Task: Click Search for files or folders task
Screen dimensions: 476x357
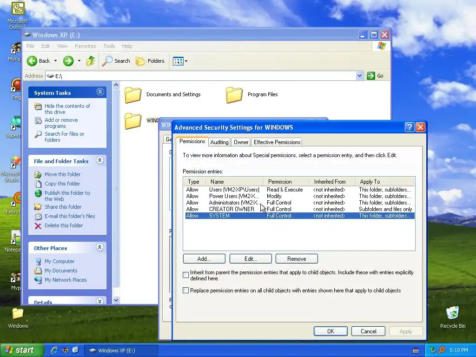Action: [x=64, y=137]
